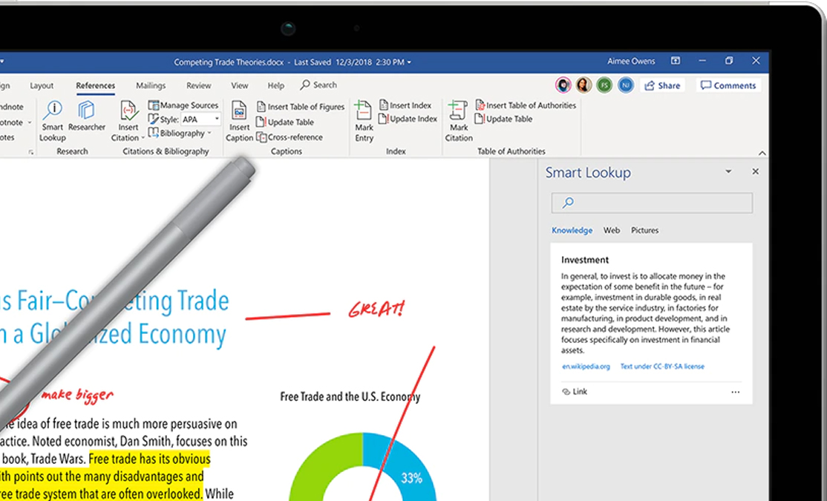Open the Comments button

[x=728, y=85]
